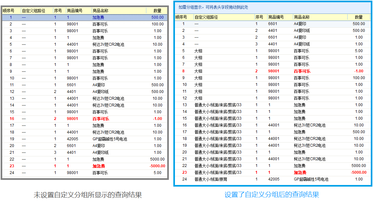Click 普通大小绒面/来底/剪底/33 path in row 20
Image resolution: width=374 pixels, height=203 pixels.
coord(218,152)
